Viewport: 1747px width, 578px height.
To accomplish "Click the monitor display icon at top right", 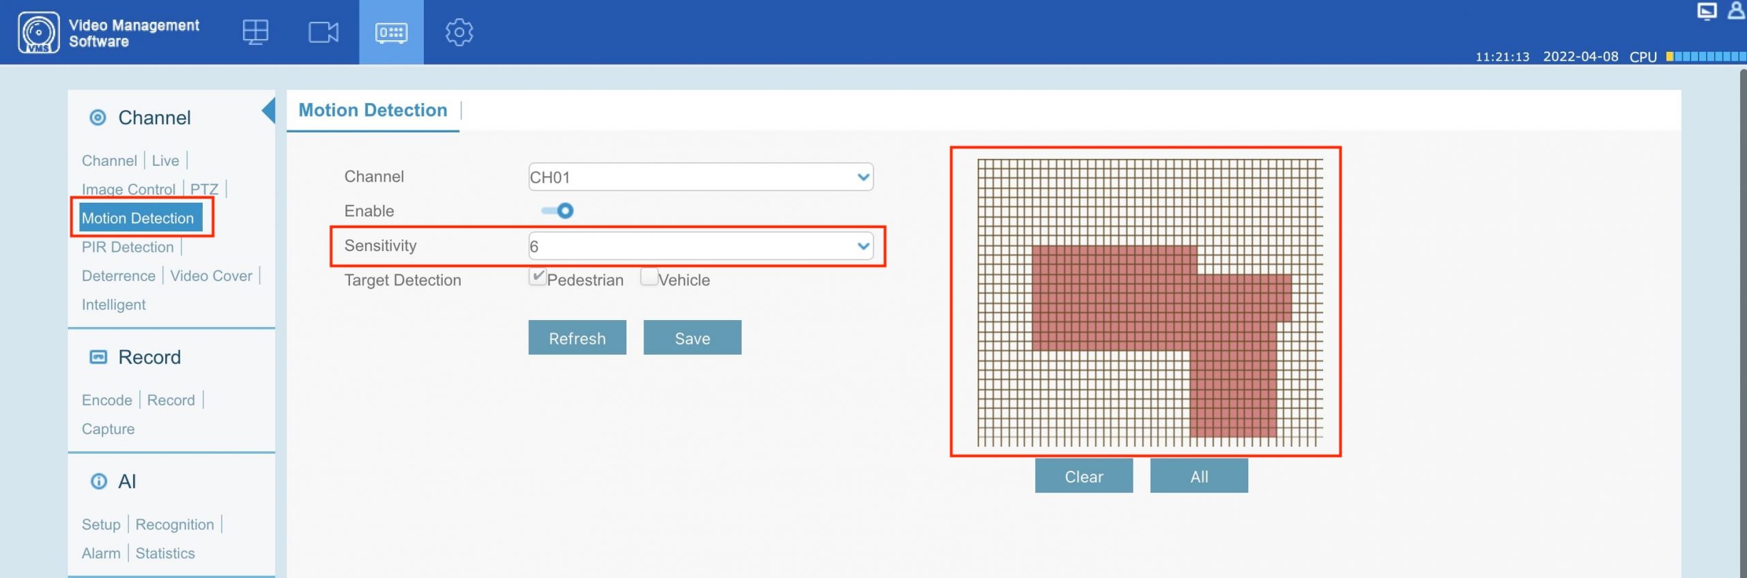I will (x=1706, y=12).
